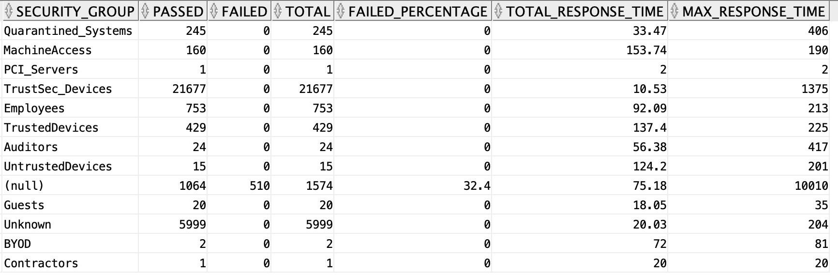Click sort icon beside PASSED header

pos(145,11)
